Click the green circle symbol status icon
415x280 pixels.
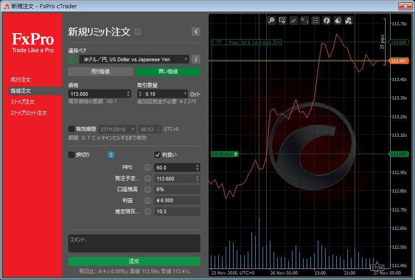tap(72, 59)
